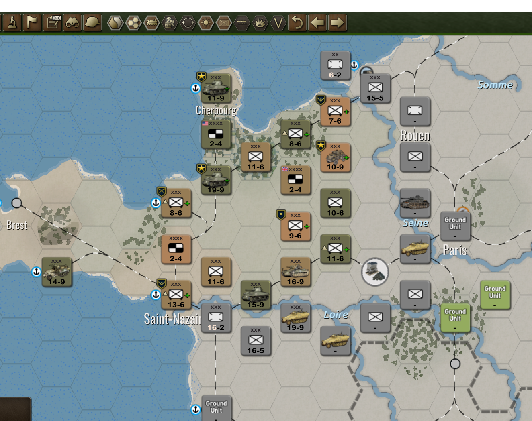Toggle the weather sun overlay button
The image size is (532, 421).
pyautogui.click(x=206, y=23)
